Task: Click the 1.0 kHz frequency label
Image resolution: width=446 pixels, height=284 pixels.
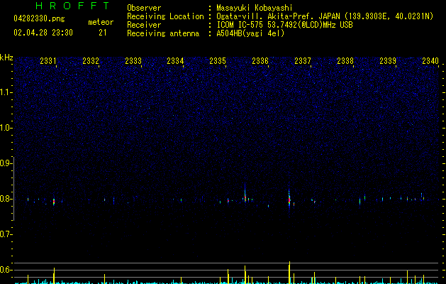Action: (6, 128)
